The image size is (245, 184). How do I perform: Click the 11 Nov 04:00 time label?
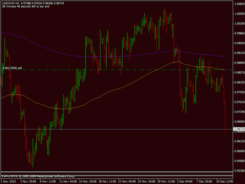tap(68, 181)
